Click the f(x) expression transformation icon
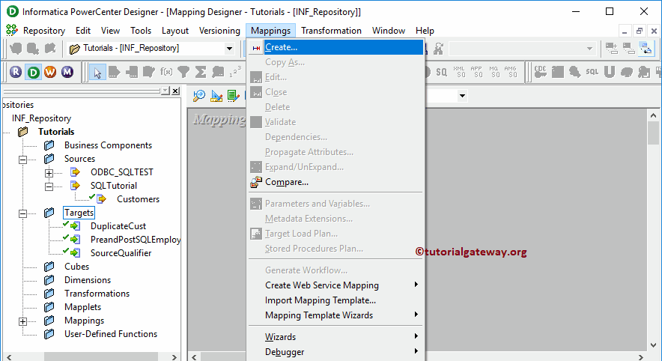662x361 pixels. pos(166,72)
